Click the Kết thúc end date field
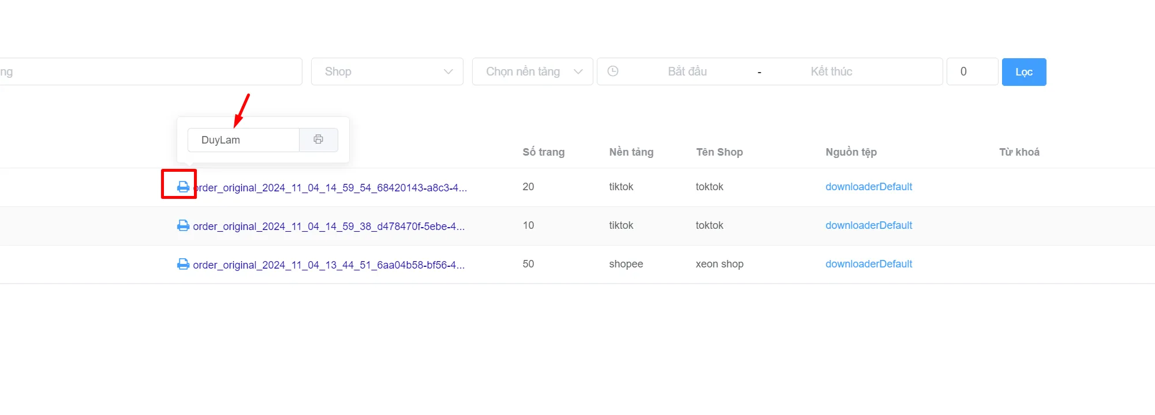Viewport: 1155px width, 415px height. (831, 71)
